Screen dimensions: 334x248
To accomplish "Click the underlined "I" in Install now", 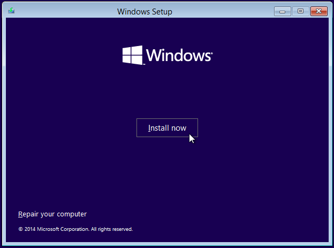I will coord(149,128).
